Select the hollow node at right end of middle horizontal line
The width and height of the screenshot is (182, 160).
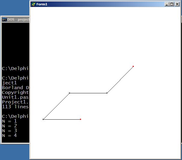click(x=107, y=93)
